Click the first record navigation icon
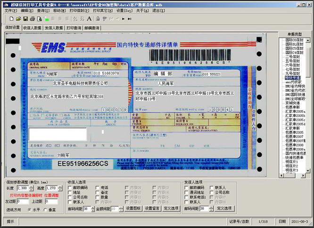Image resolution: width=314 pixels, height=228 pixels. [x=111, y=19]
